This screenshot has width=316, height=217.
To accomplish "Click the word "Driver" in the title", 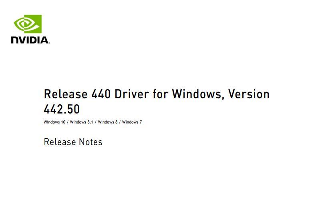I will [x=132, y=94].
